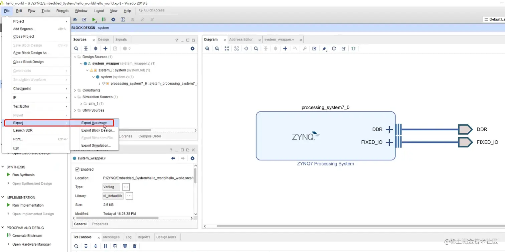Expand the Constraints folder in Sources
Screen dimensions: 505x252
(75, 90)
